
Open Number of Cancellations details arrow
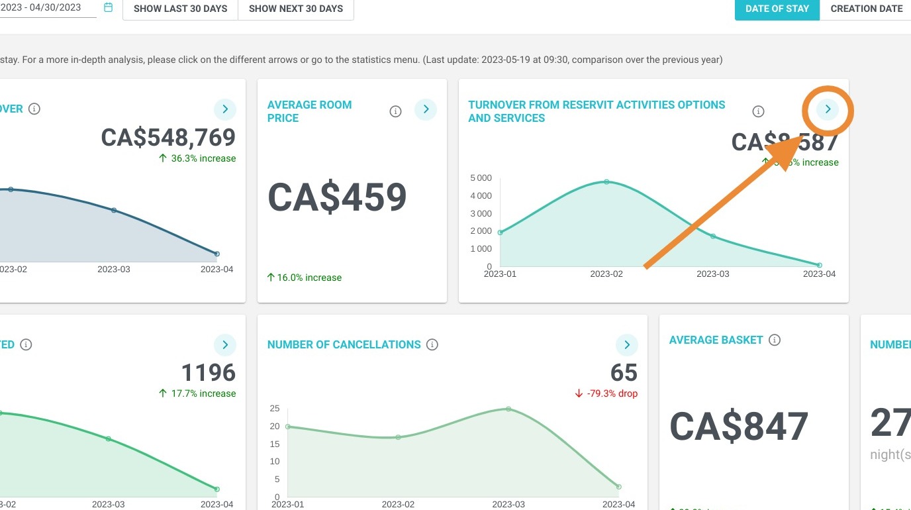coord(626,344)
